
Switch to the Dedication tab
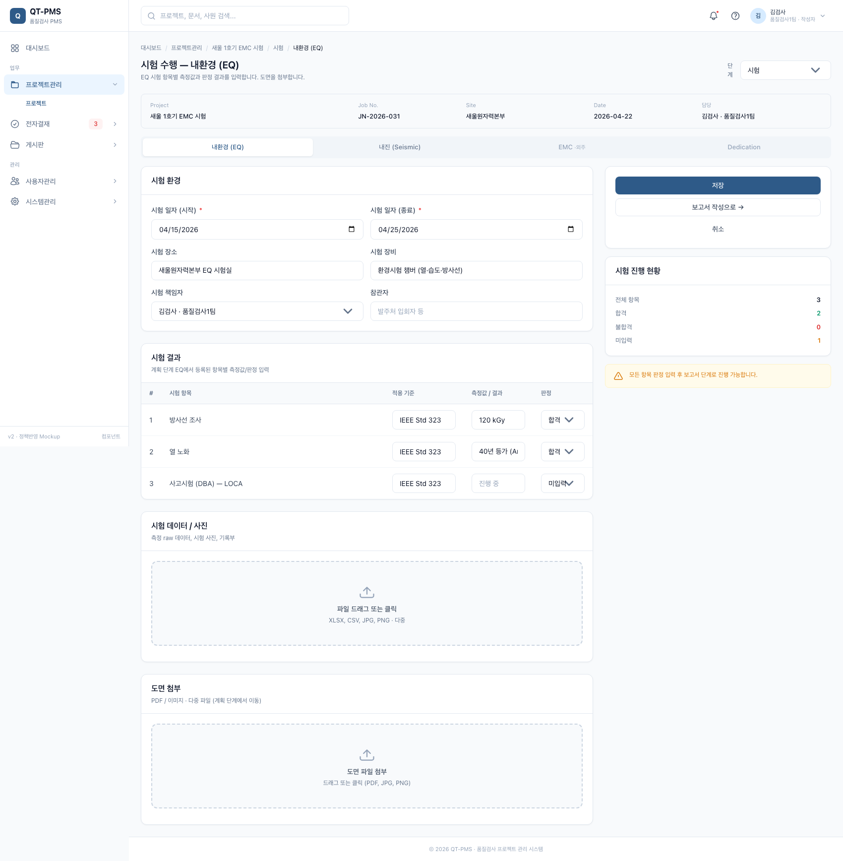tap(744, 147)
